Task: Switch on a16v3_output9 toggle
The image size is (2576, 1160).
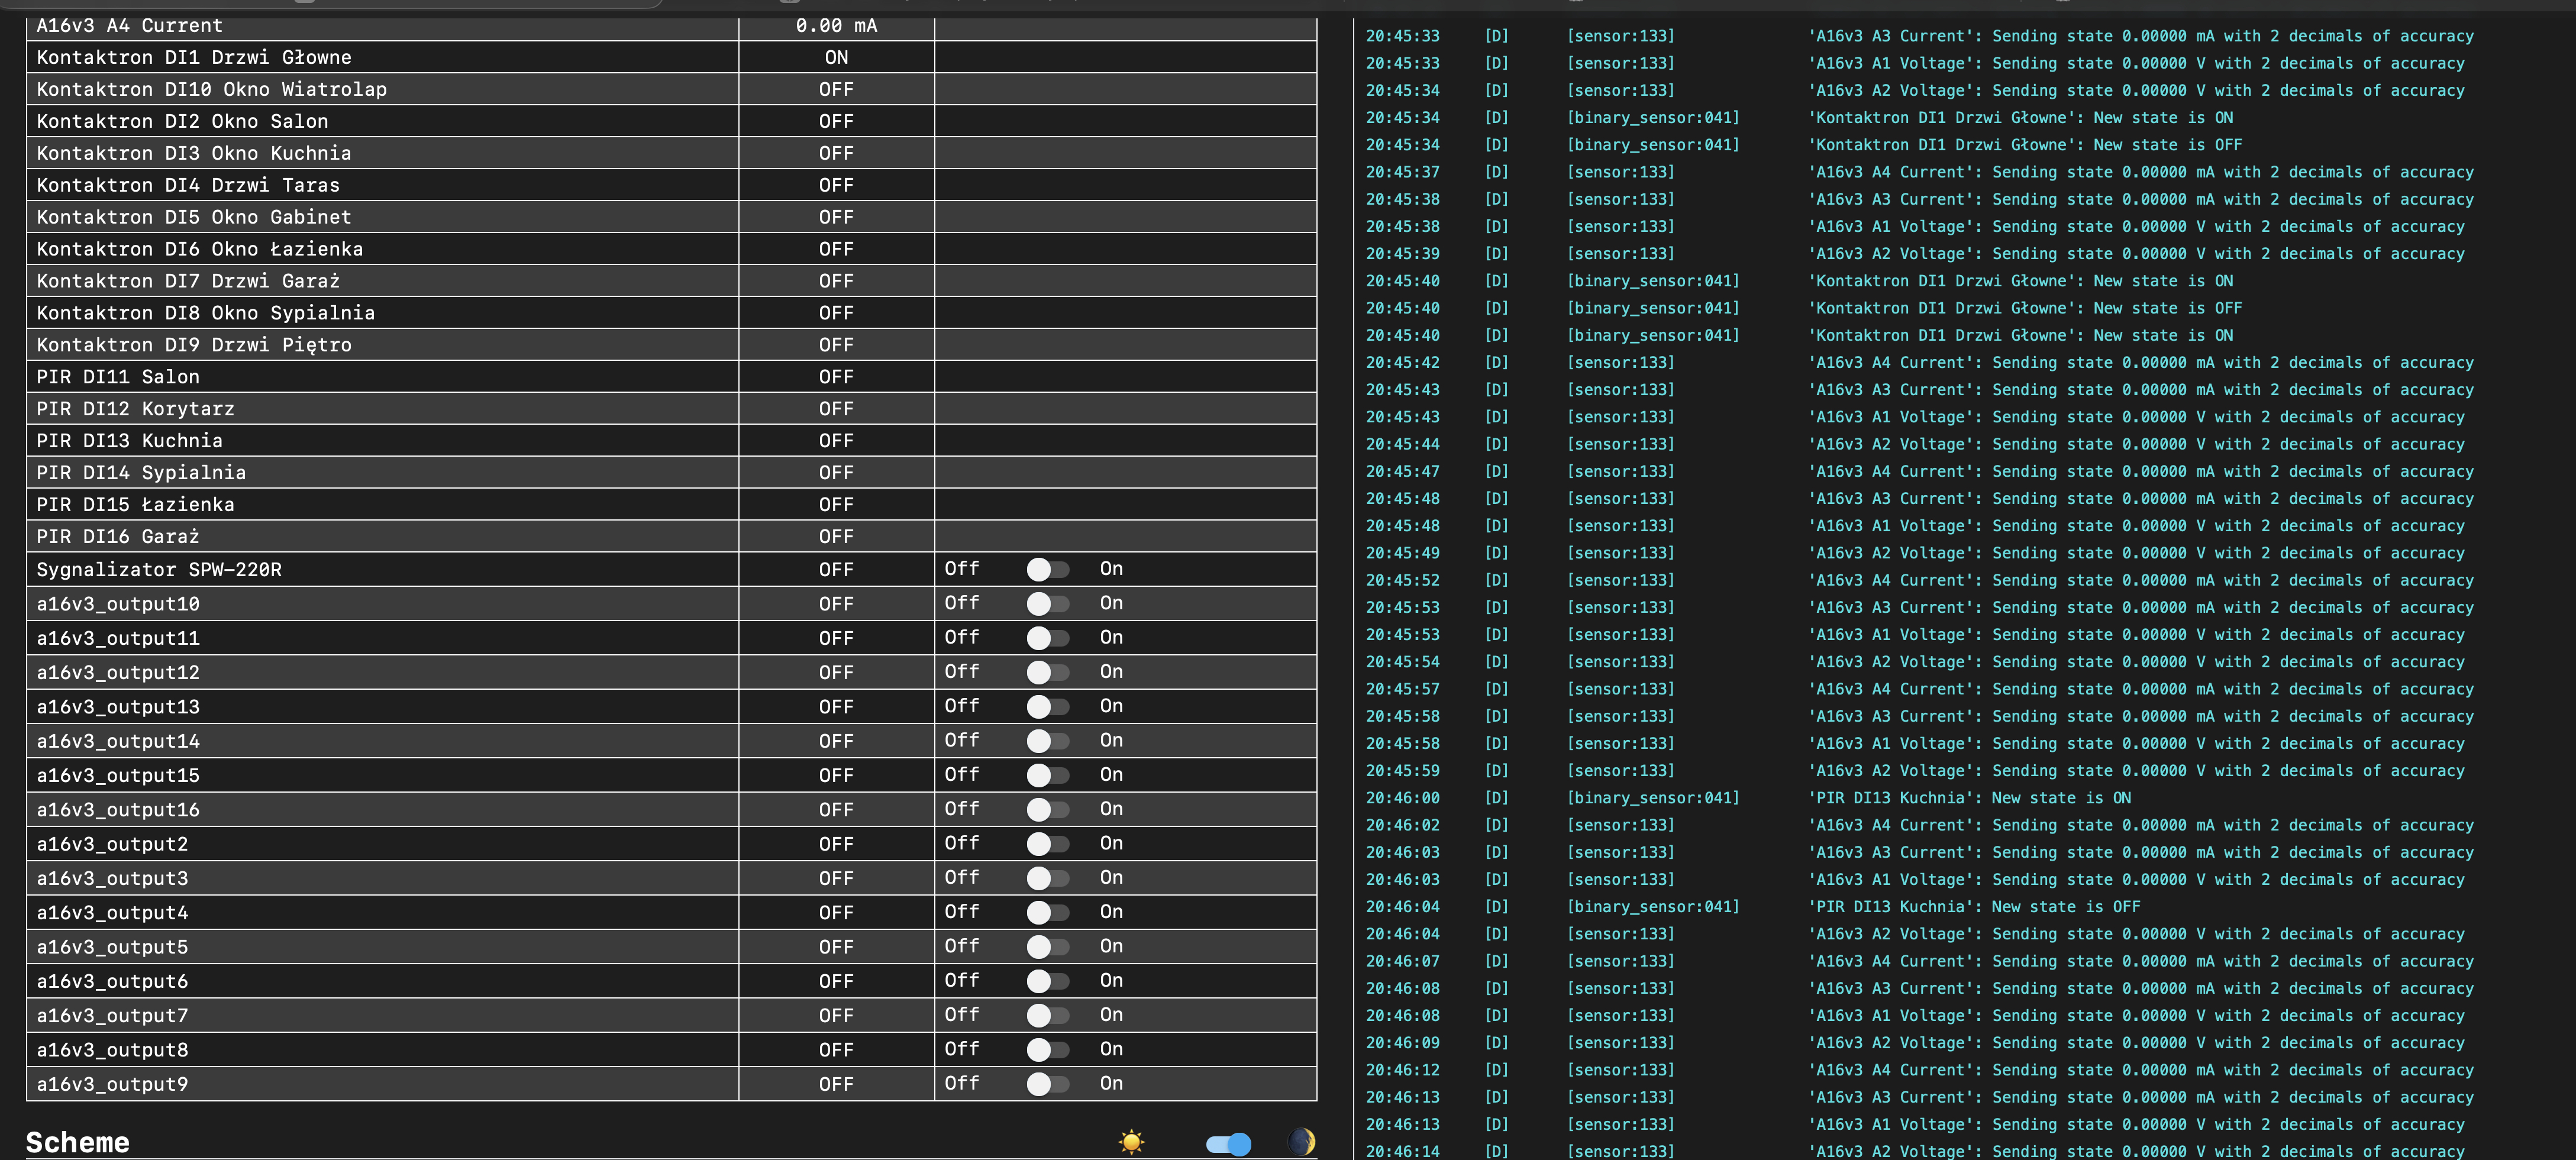Action: tap(1047, 1084)
